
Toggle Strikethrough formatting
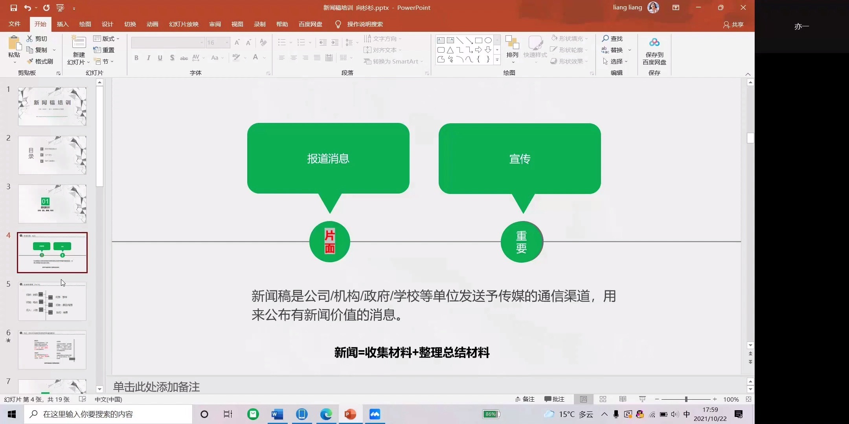(184, 58)
